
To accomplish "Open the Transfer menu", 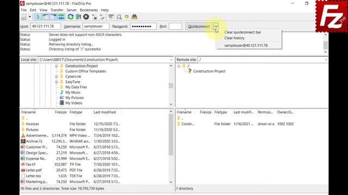I will (57, 10).
